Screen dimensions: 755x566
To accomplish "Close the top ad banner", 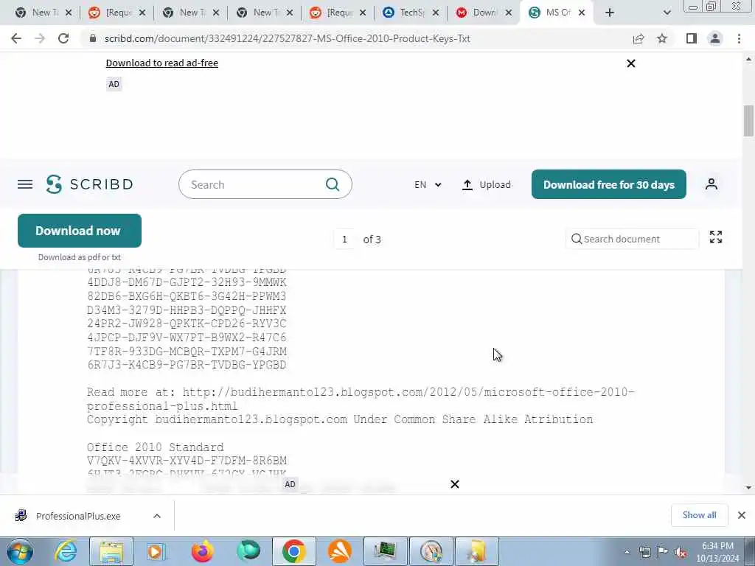I will click(631, 63).
